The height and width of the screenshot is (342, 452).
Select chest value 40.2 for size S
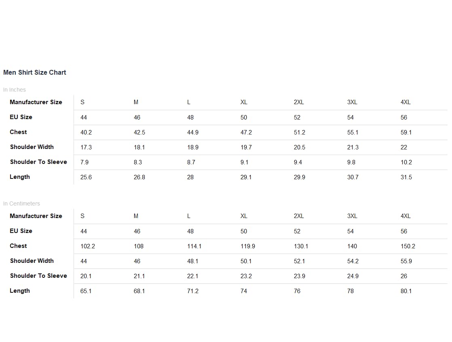[x=86, y=132]
